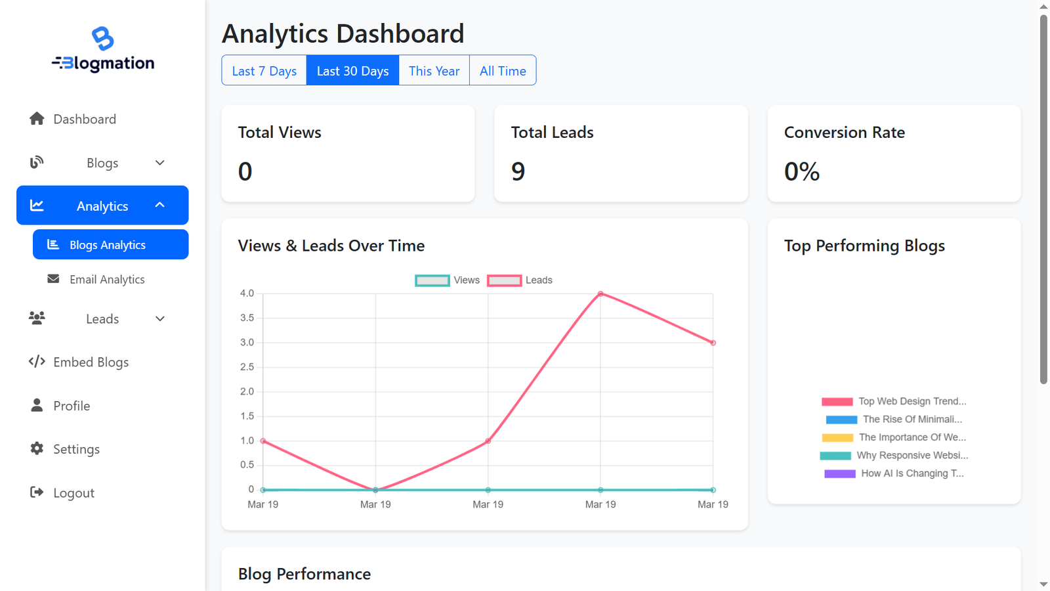Click the Email Analytics envelope icon
Image resolution: width=1050 pixels, height=591 pixels.
click(x=53, y=278)
